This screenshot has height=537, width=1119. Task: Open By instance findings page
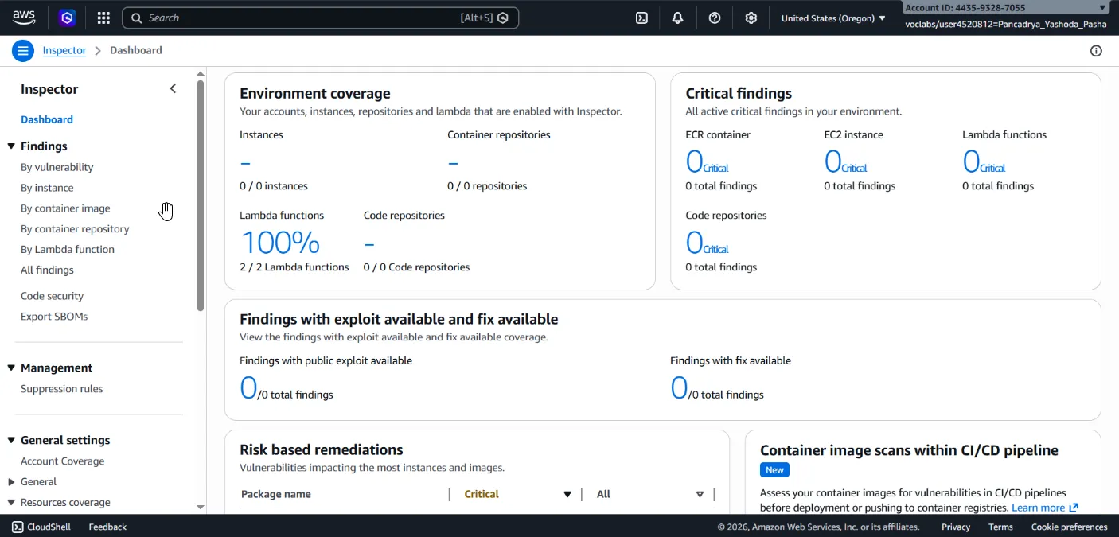pyautogui.click(x=47, y=188)
